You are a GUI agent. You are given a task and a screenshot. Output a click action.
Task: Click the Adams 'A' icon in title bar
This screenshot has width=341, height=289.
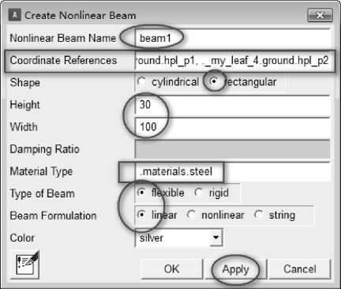14,15
